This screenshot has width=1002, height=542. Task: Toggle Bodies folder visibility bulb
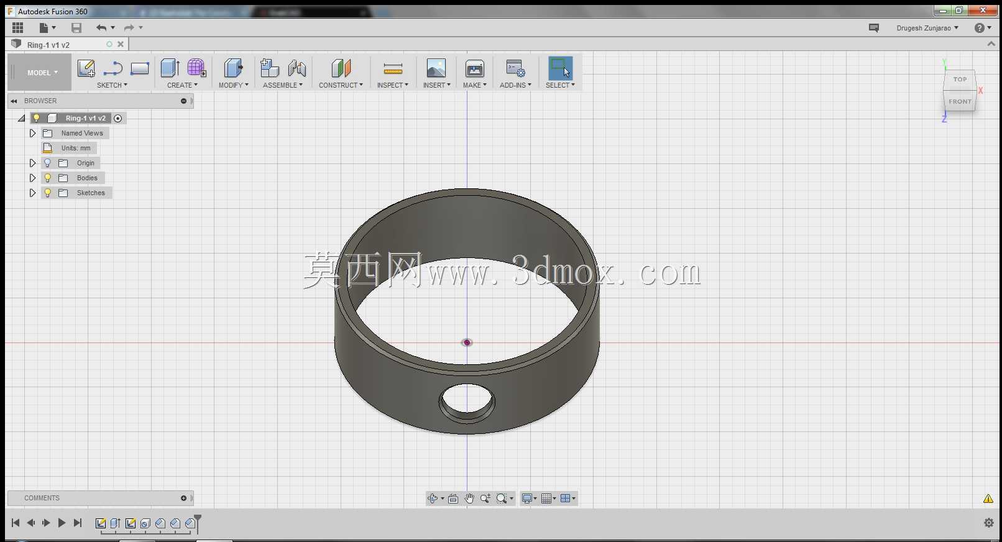[x=47, y=178]
